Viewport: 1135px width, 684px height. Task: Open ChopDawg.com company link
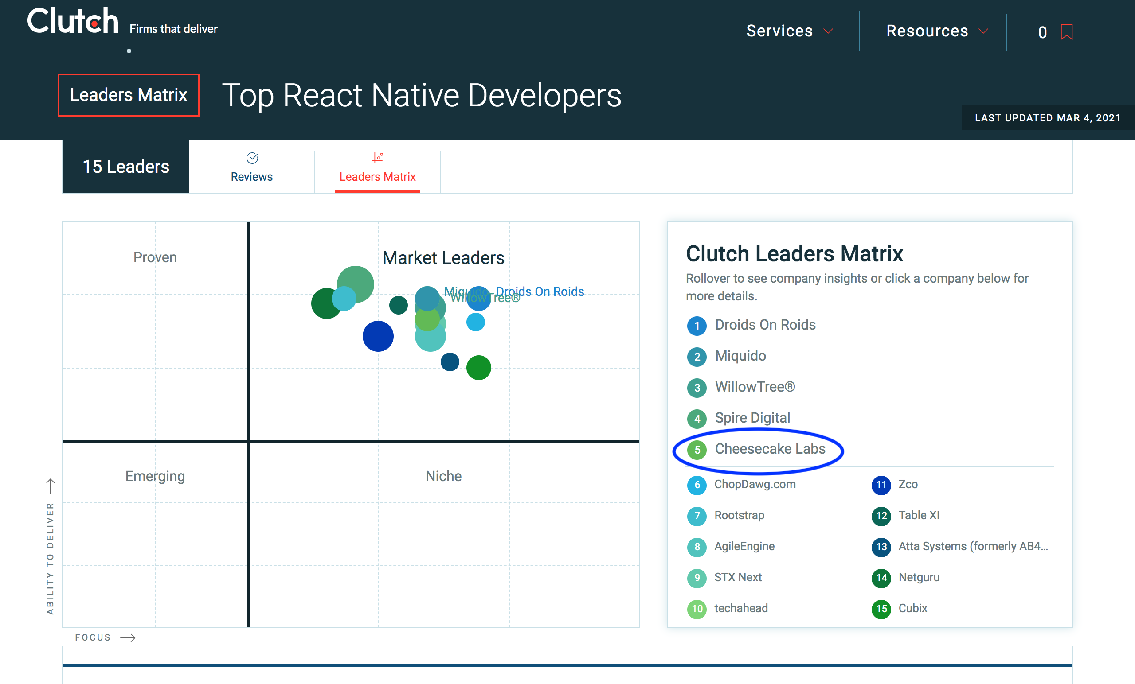tap(755, 484)
